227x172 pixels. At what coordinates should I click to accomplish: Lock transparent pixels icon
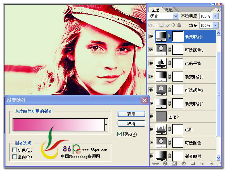[x=161, y=25]
